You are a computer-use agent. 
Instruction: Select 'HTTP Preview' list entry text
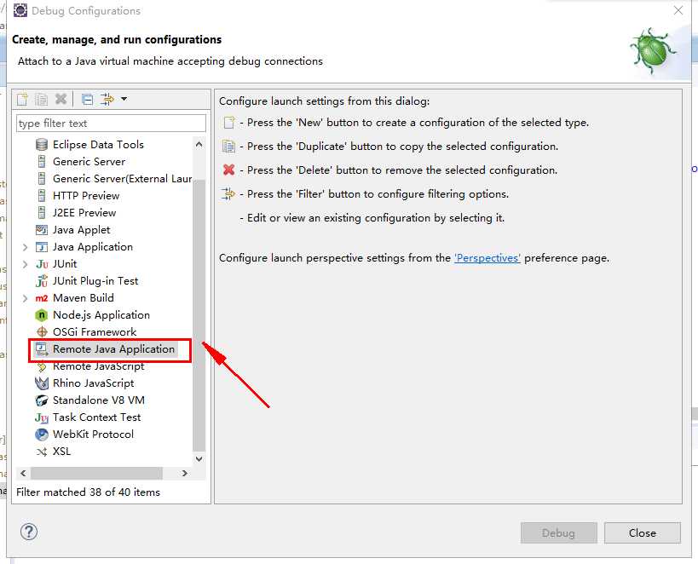tap(86, 195)
